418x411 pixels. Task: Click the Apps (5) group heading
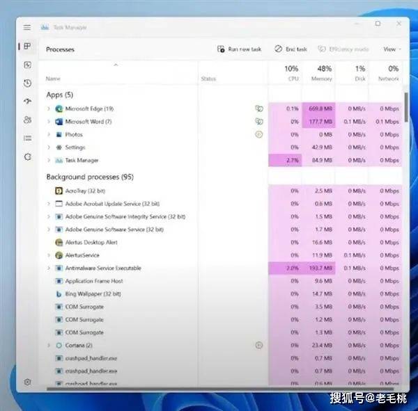pyautogui.click(x=60, y=95)
